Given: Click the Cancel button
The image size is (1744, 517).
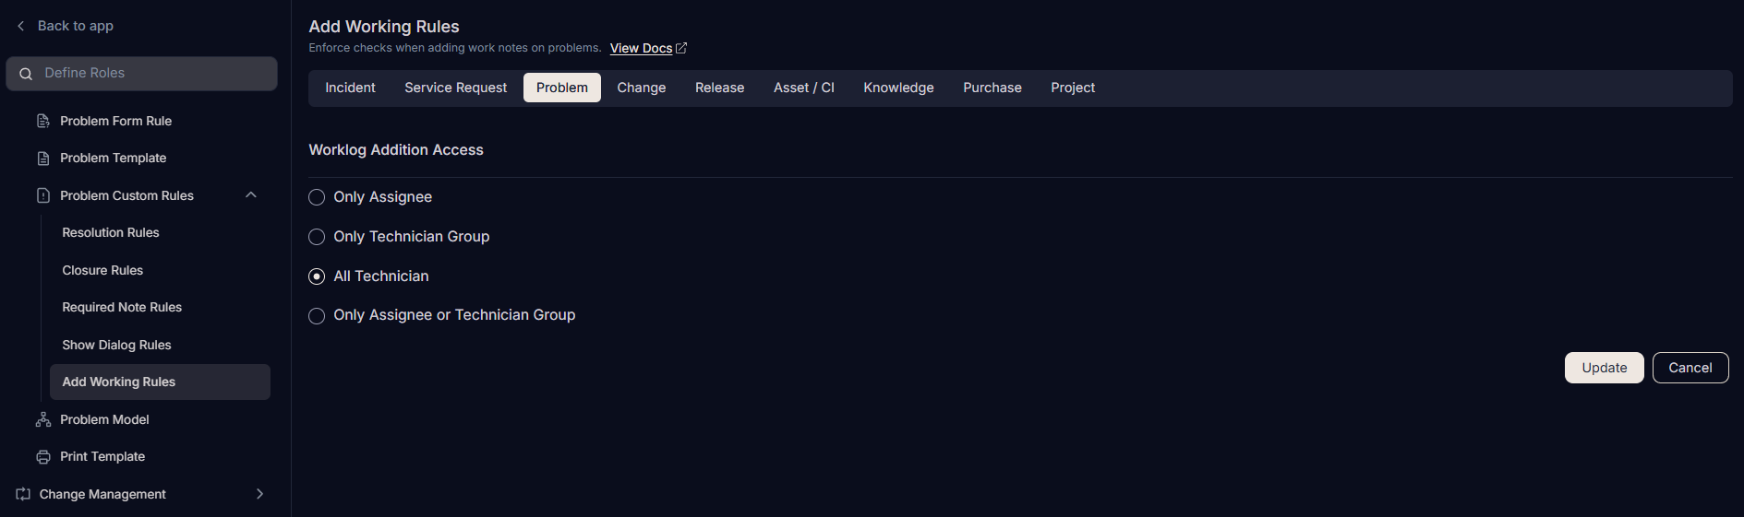Looking at the screenshot, I should pyautogui.click(x=1690, y=368).
